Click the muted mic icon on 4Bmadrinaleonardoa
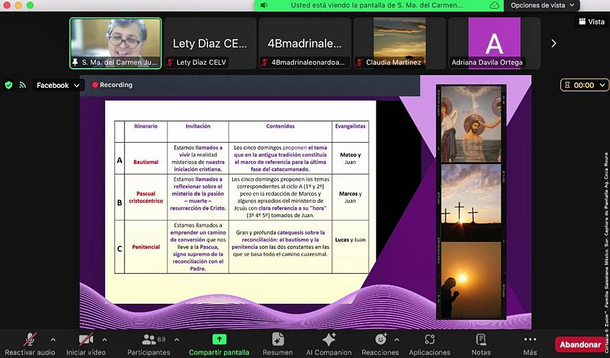This screenshot has width=610, height=358. 265,62
